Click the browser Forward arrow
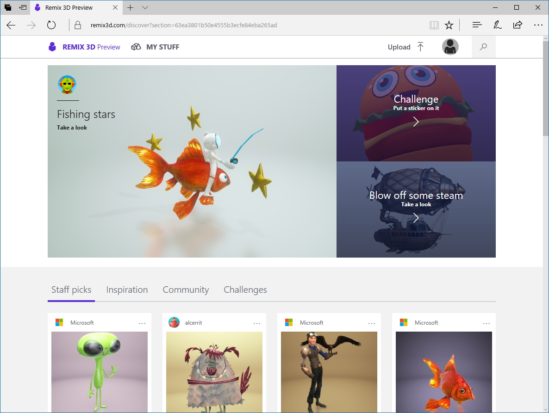549x413 pixels. 31,25
